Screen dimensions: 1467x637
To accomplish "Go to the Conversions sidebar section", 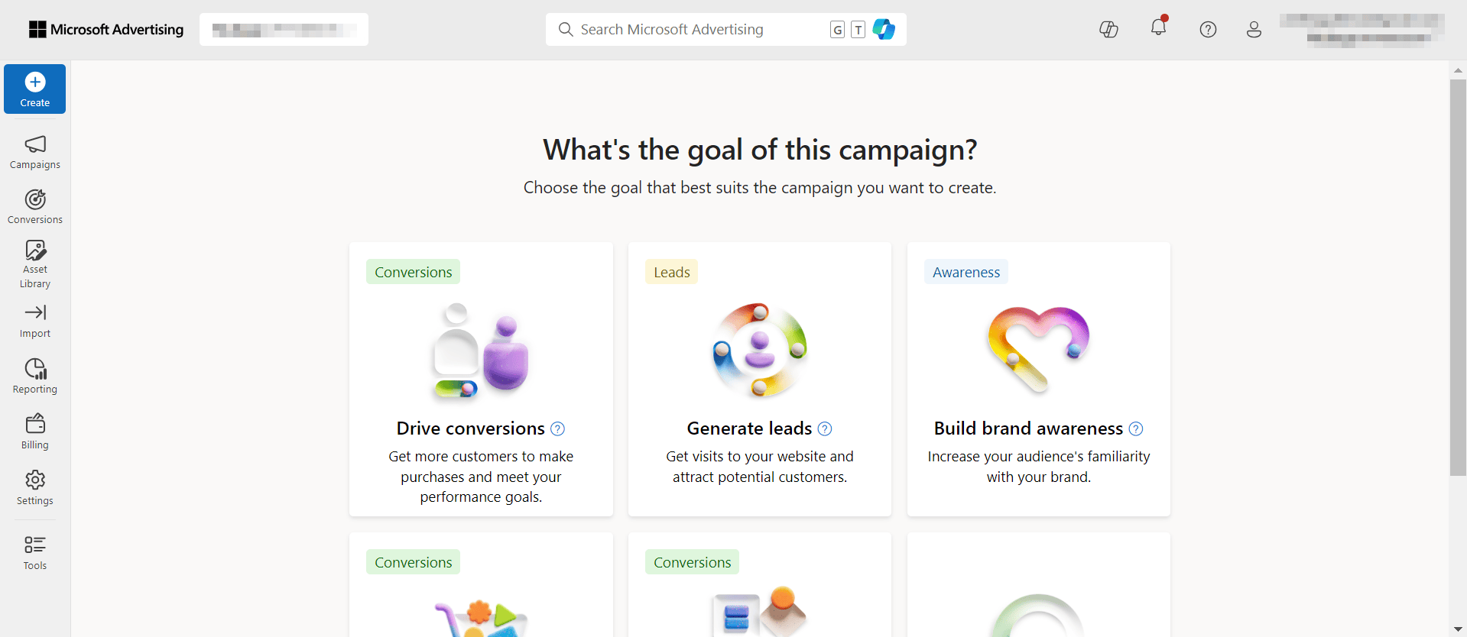I will pyautogui.click(x=34, y=207).
